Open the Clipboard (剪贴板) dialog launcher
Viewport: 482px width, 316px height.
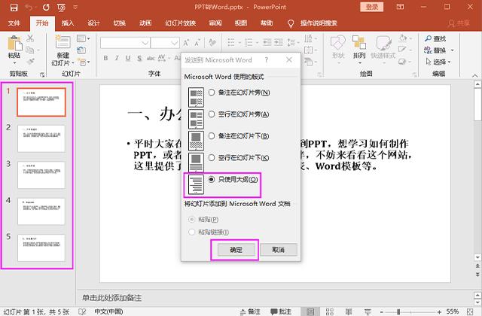(x=42, y=74)
